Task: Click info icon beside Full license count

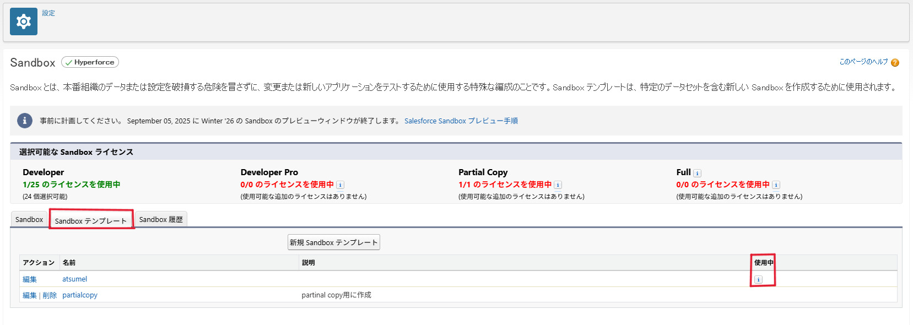Action: [x=776, y=185]
